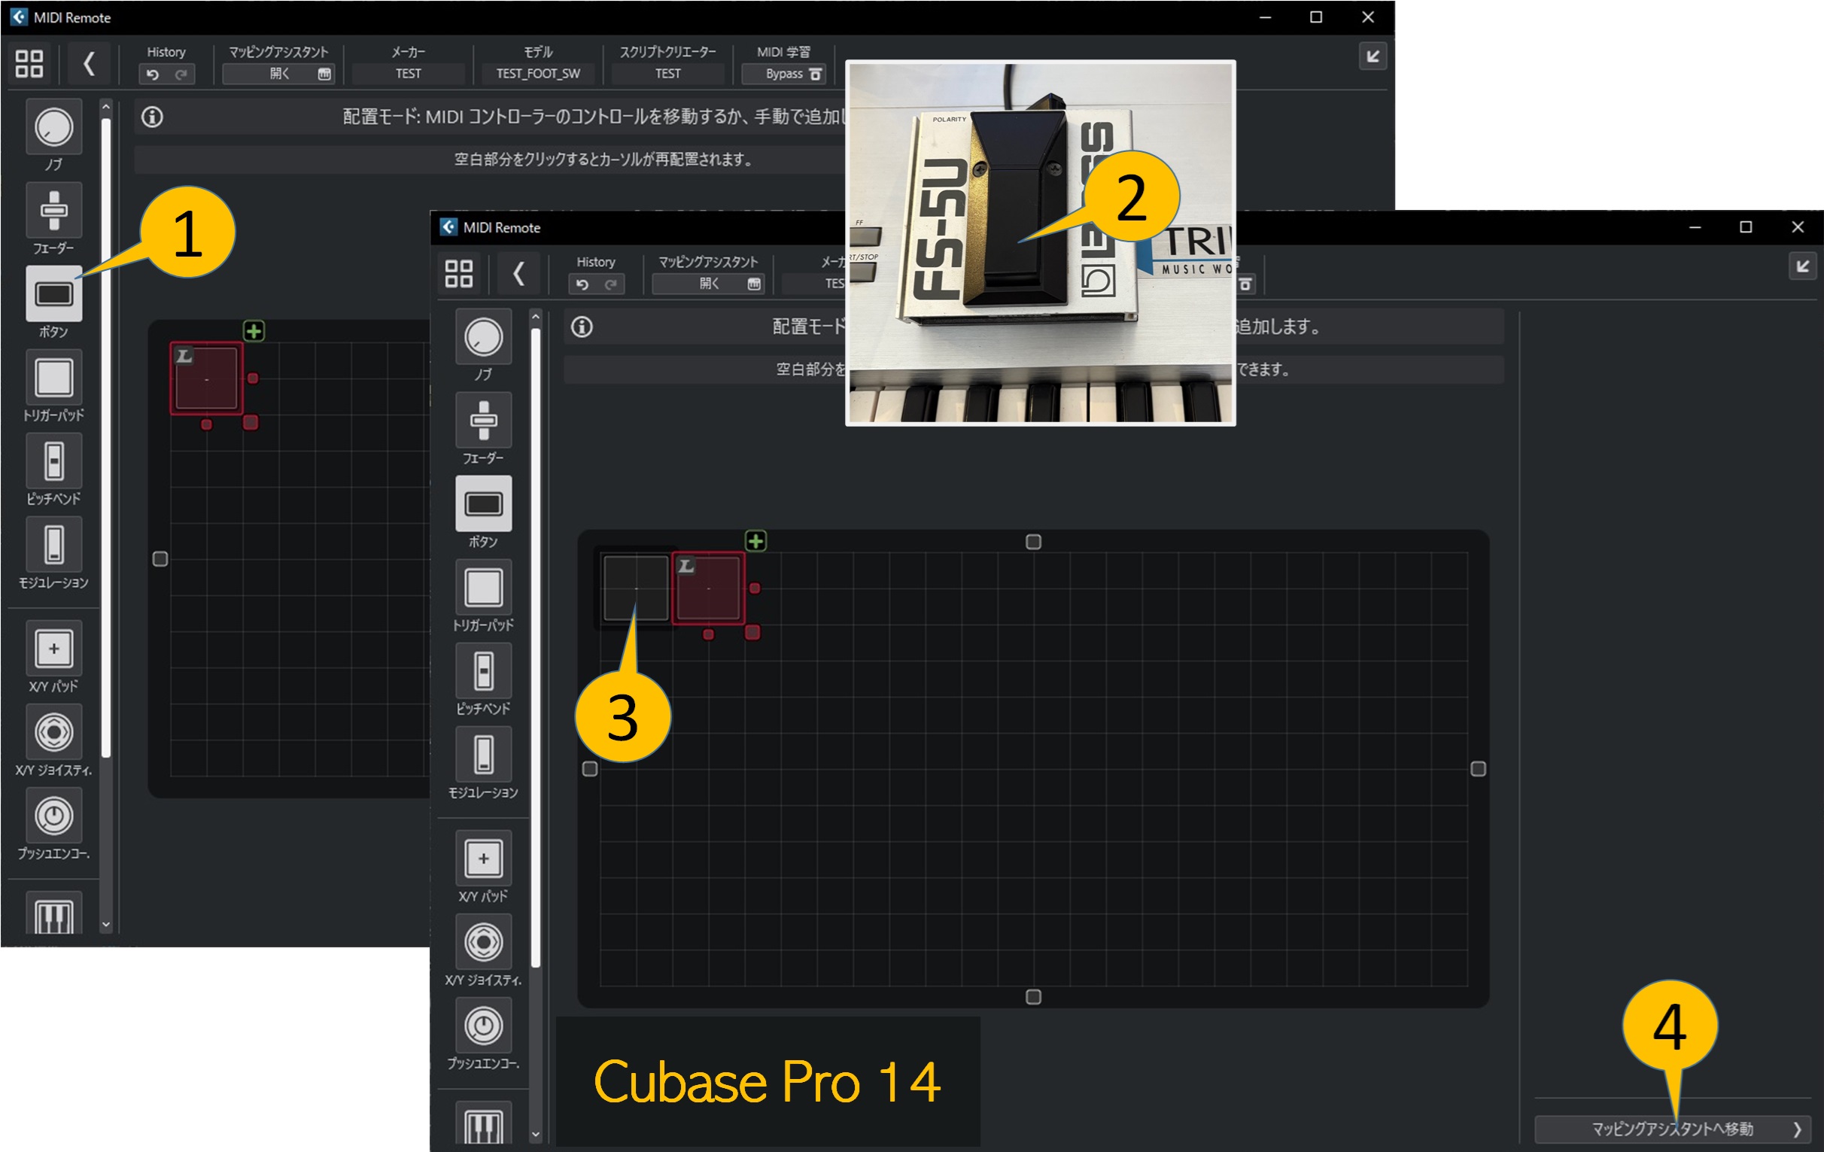Screen dimensions: 1824x1152
Task: Open マッピングアシスタント 開く button in front window
Action: click(708, 283)
